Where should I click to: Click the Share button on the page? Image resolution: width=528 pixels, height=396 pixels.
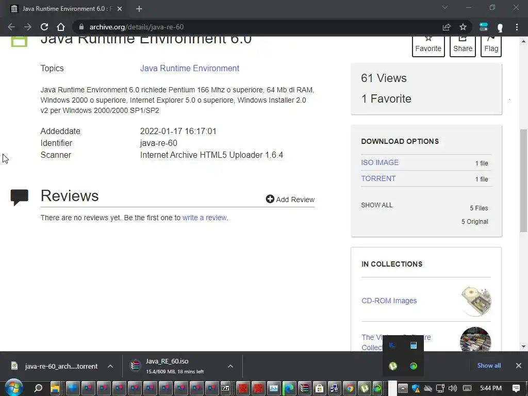463,46
